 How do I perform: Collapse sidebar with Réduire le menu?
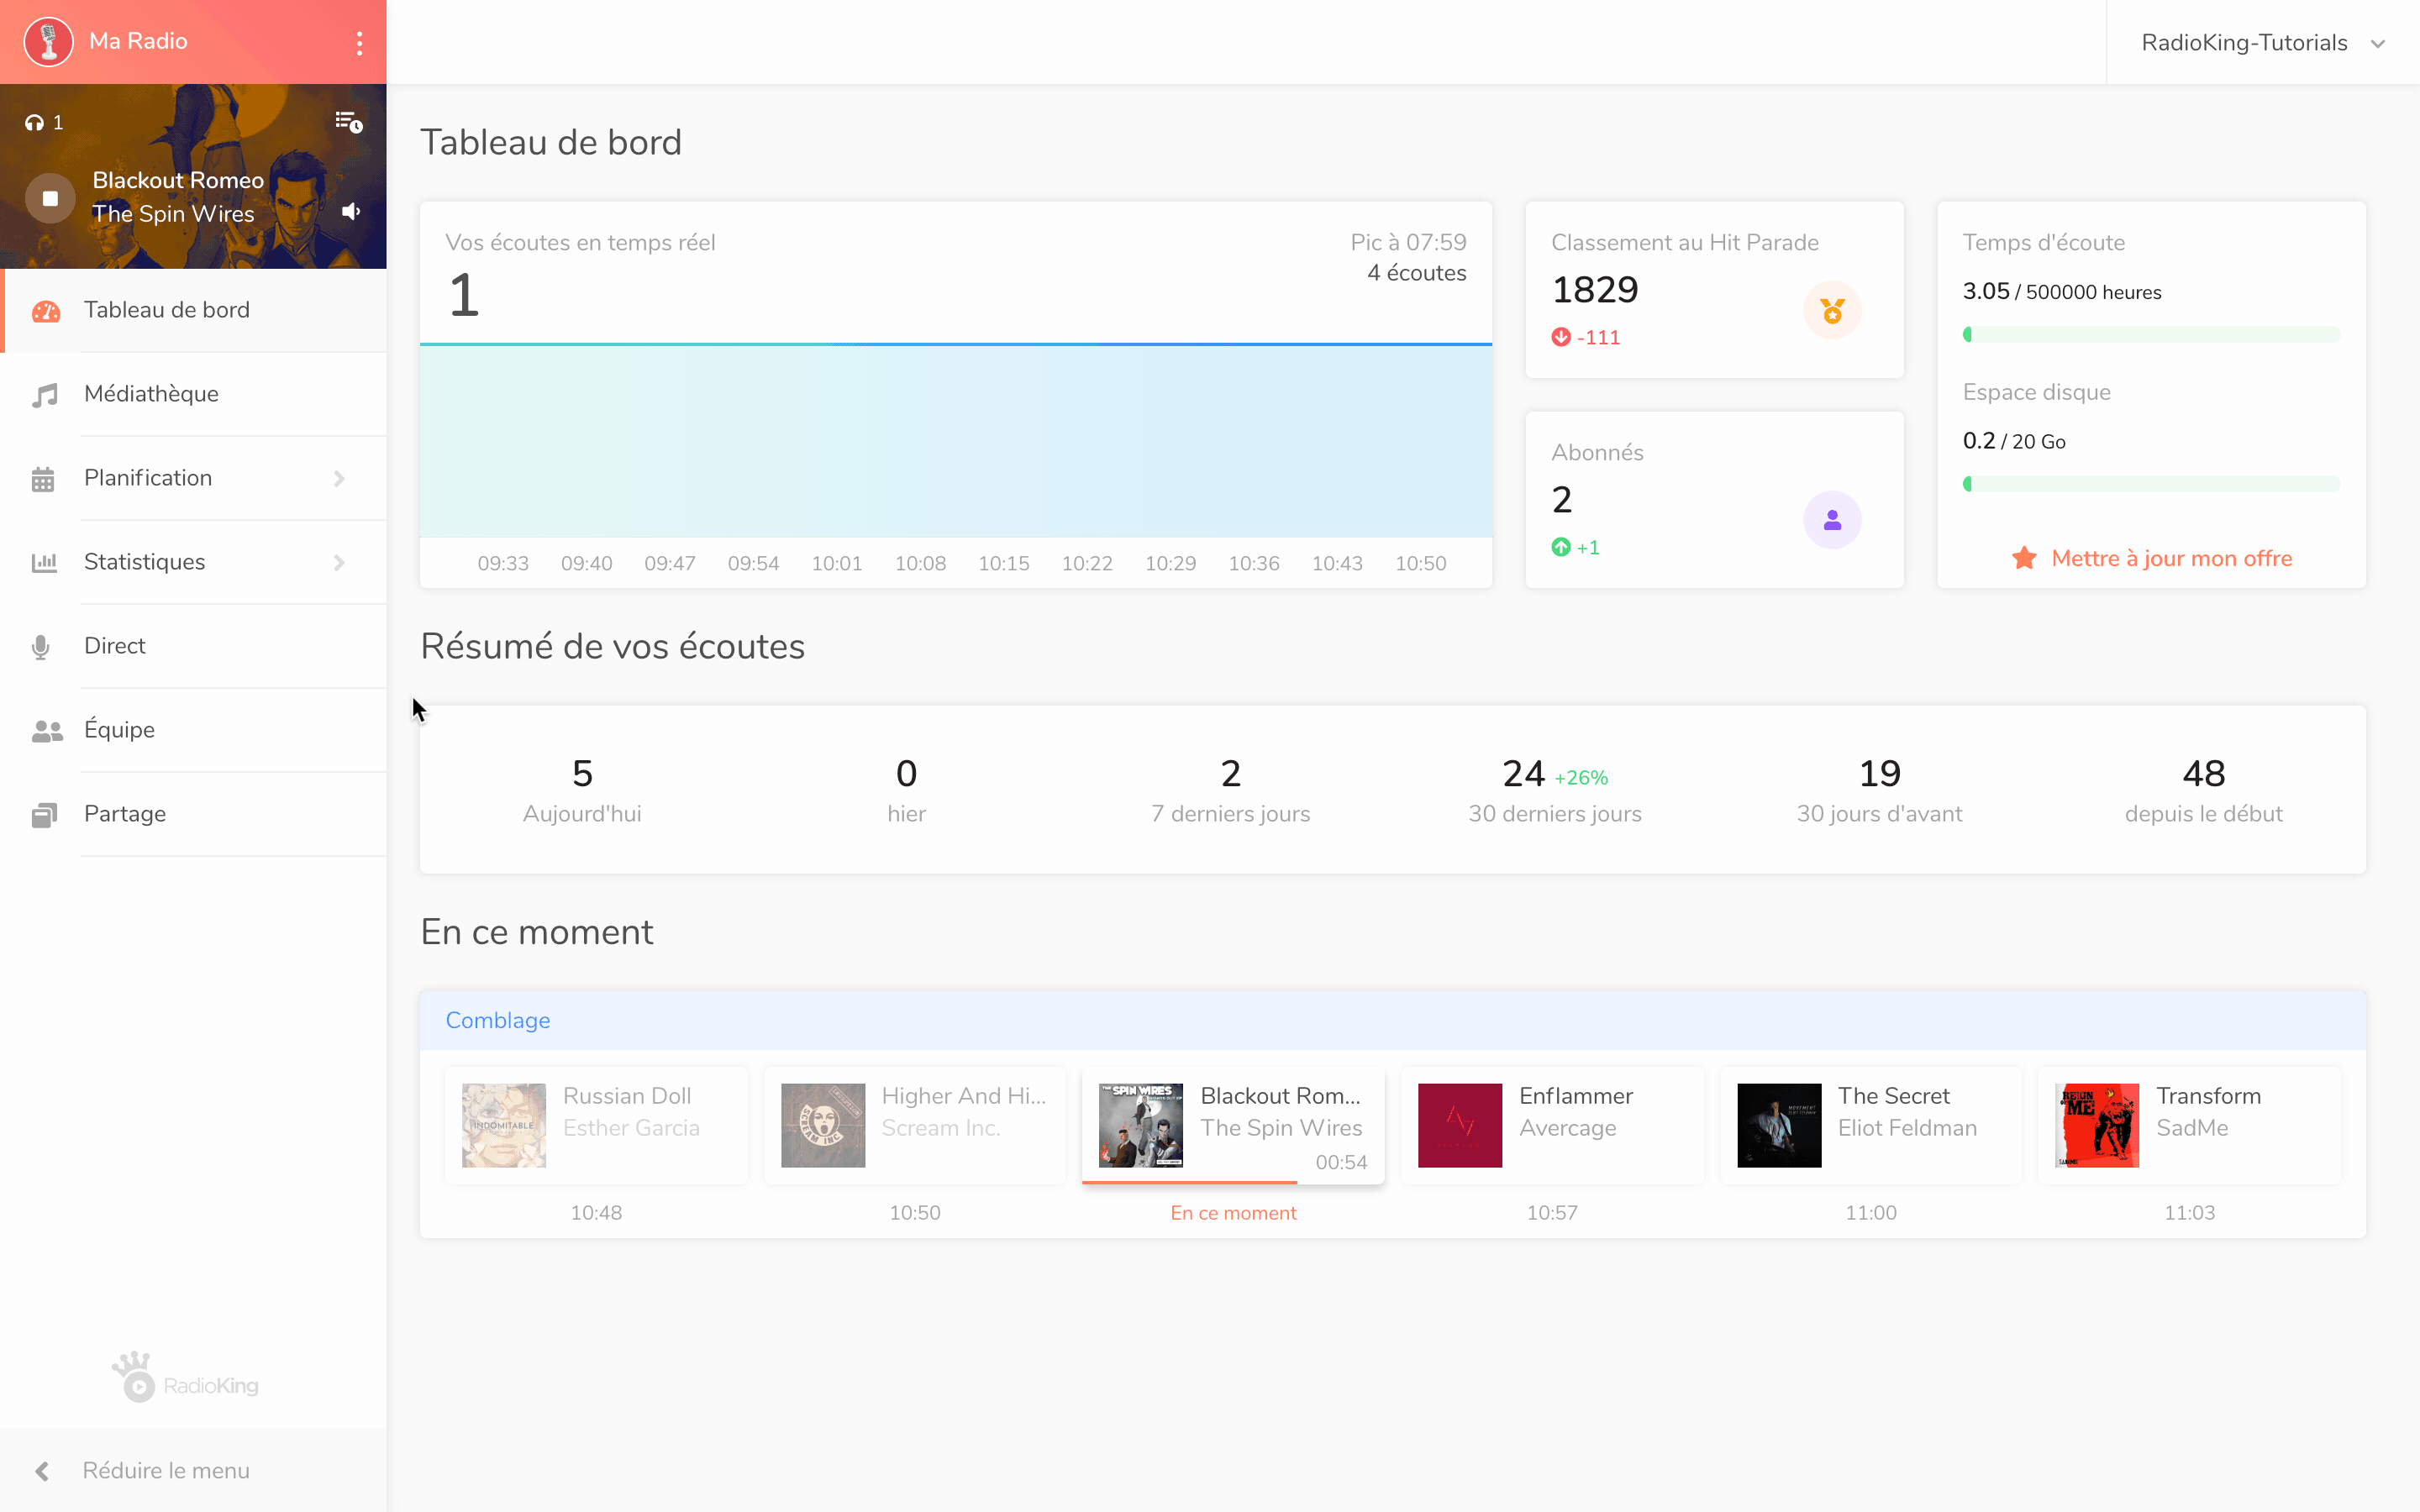pos(165,1470)
